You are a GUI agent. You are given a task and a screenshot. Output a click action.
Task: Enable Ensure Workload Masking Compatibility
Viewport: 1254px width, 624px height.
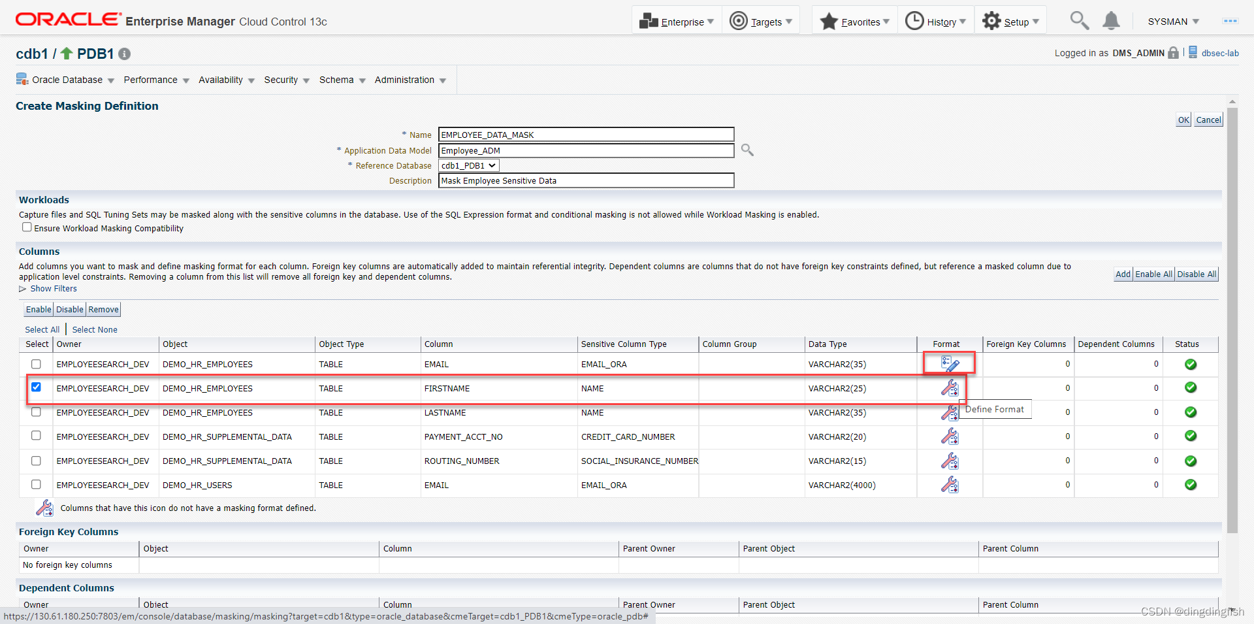27,227
